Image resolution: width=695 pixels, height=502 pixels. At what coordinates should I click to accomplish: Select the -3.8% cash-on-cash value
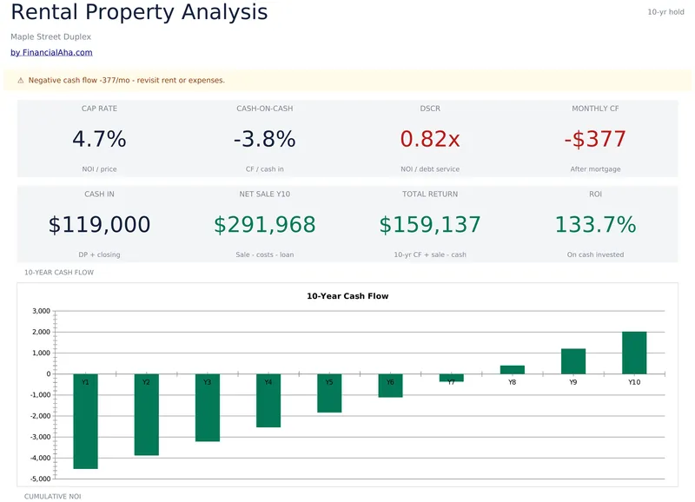click(265, 139)
